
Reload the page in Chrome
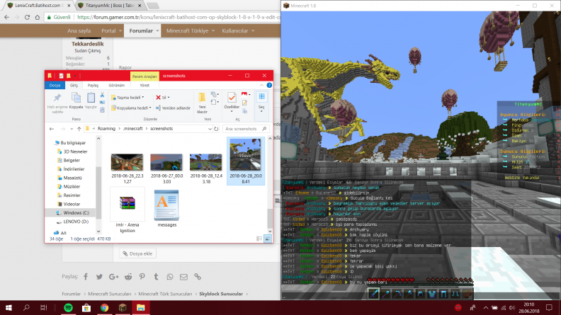tap(27, 17)
